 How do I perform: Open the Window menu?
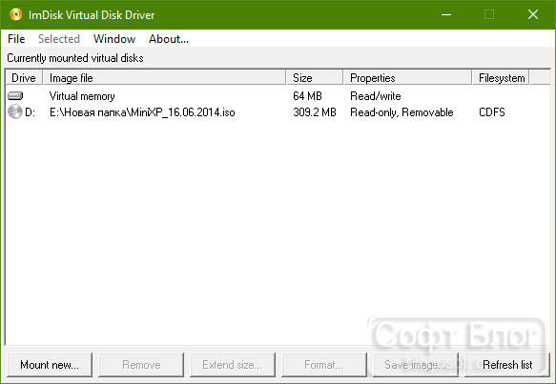(114, 39)
